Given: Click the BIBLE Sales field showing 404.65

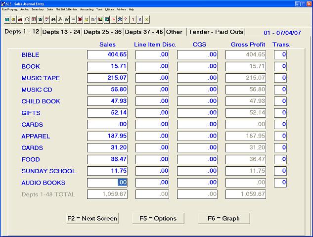Looking at the screenshot, I should [107, 54].
